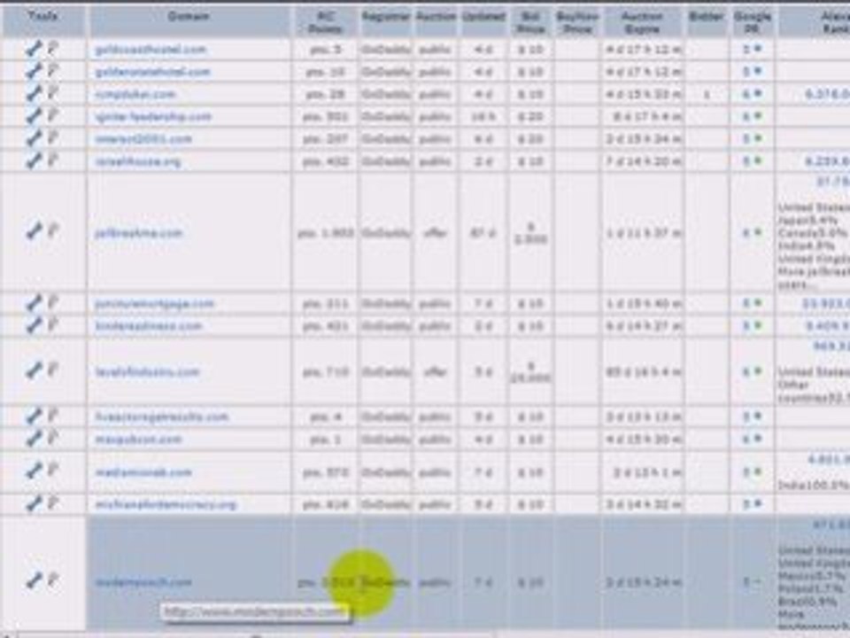Click wrench icon in pts. 572 row
Screen dimensions: 850x638
pos(33,472)
